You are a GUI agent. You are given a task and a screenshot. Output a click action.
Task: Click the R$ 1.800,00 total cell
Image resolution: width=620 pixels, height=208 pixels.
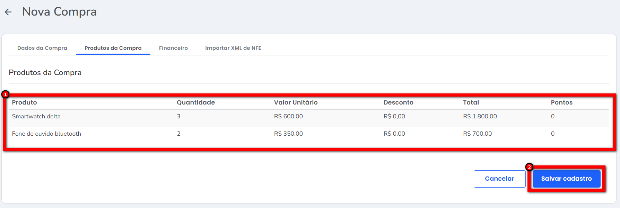point(480,117)
